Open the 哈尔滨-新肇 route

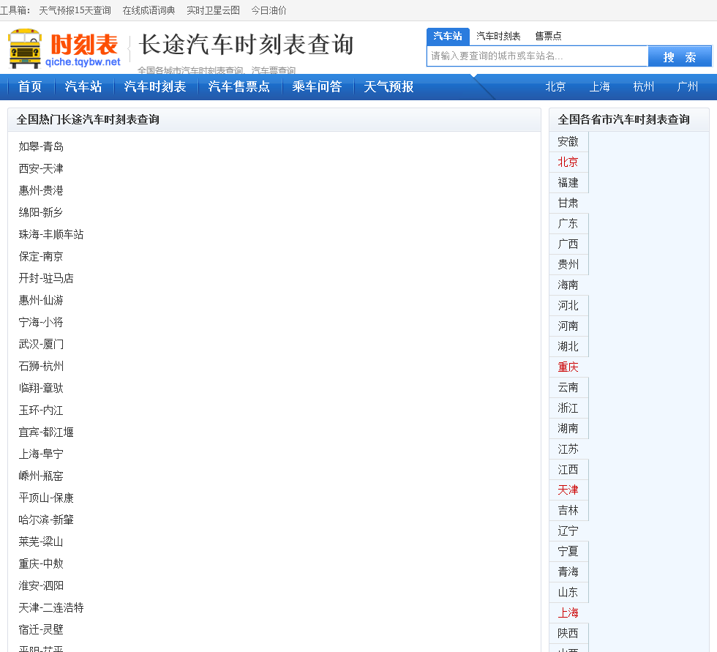click(x=46, y=520)
